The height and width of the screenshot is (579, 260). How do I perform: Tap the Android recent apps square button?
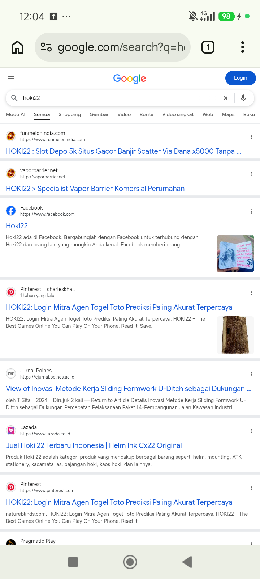[73, 562]
